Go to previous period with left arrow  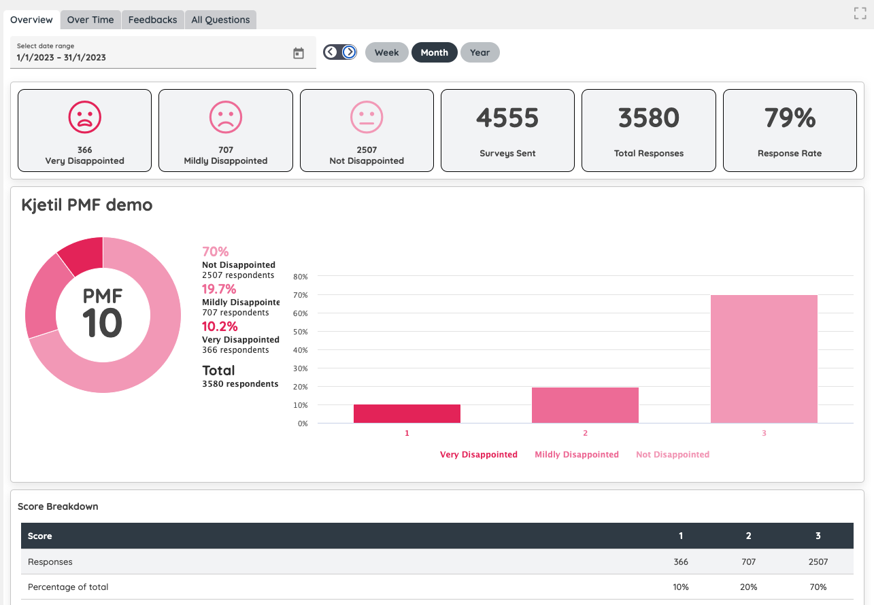pos(331,52)
